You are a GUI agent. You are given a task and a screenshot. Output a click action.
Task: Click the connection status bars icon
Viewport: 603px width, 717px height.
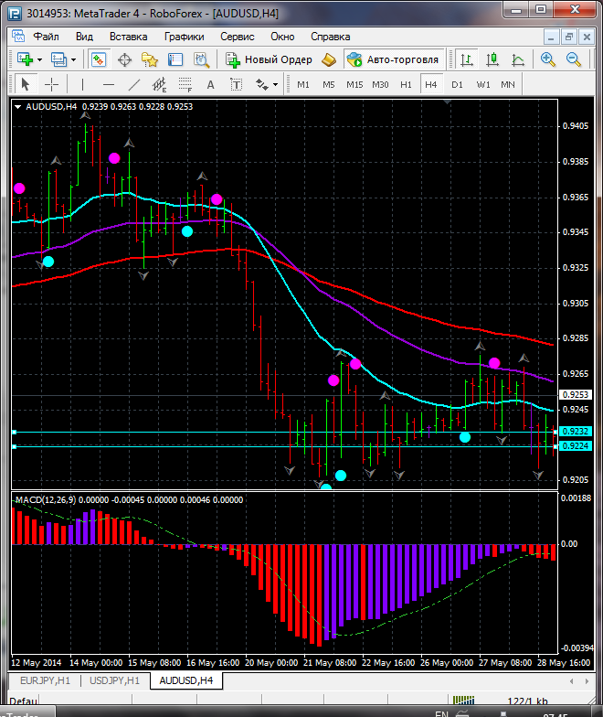(464, 701)
